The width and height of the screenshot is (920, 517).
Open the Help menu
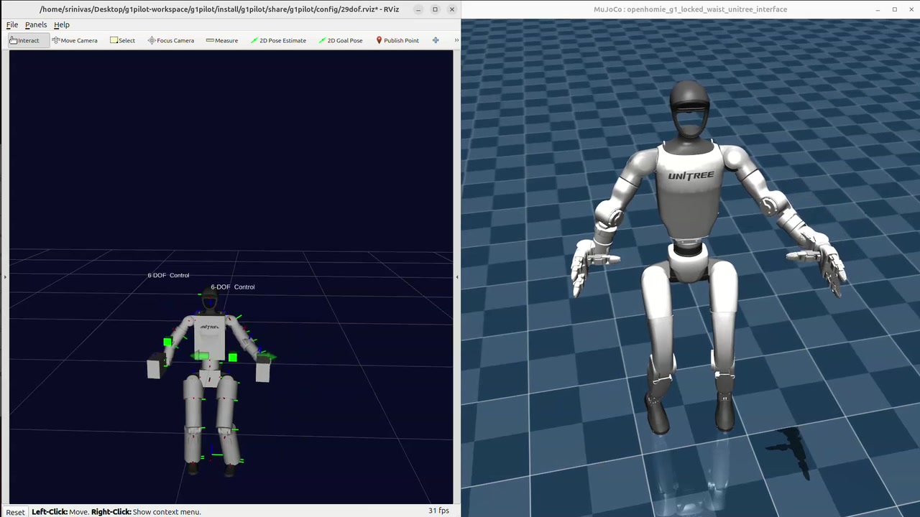pyautogui.click(x=62, y=24)
